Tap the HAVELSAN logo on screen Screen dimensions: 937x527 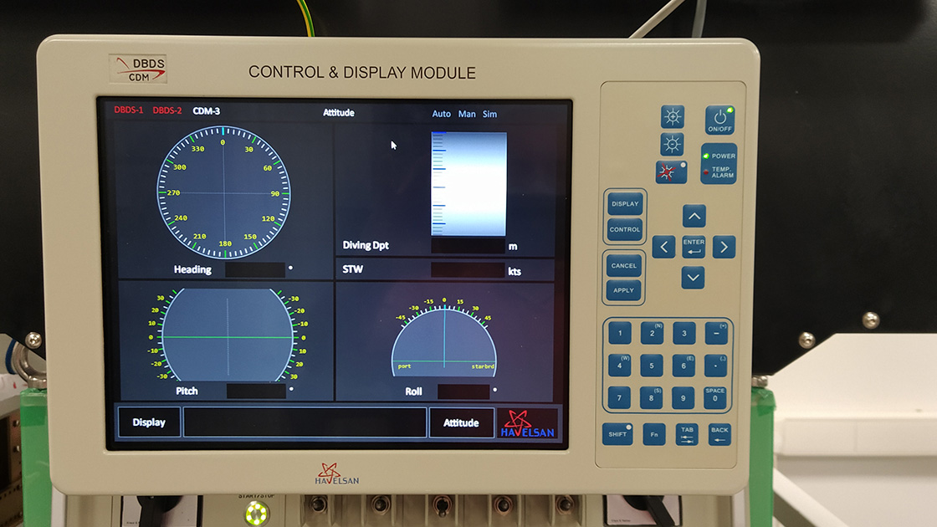(x=528, y=424)
